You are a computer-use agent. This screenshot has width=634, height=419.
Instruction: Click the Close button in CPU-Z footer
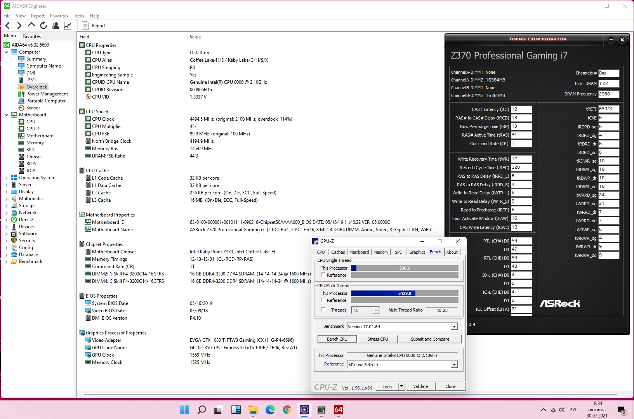[450, 386]
